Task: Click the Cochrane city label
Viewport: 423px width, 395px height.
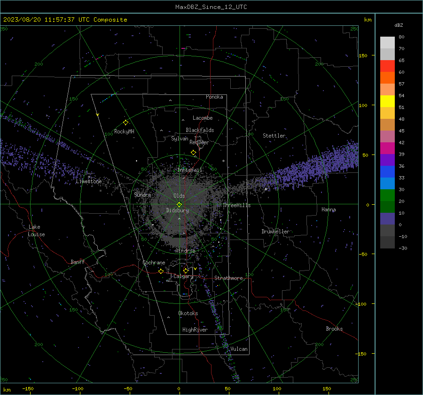Action: tap(154, 263)
